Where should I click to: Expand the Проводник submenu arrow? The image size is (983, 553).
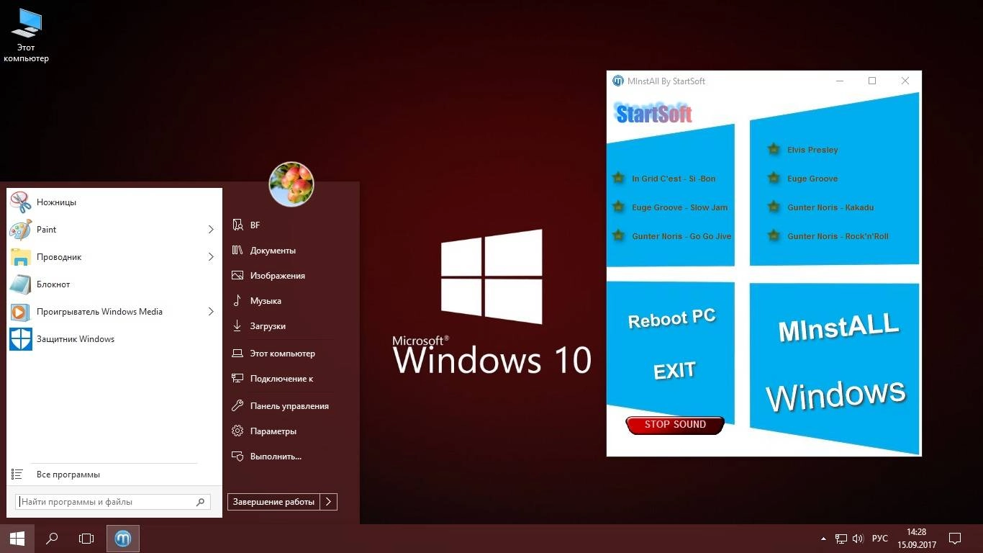211,257
